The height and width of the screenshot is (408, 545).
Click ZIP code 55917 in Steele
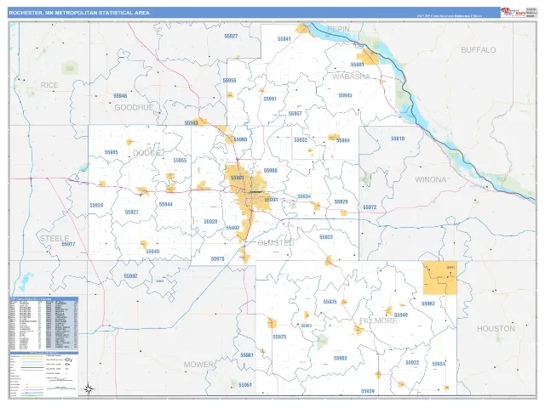[x=68, y=244]
